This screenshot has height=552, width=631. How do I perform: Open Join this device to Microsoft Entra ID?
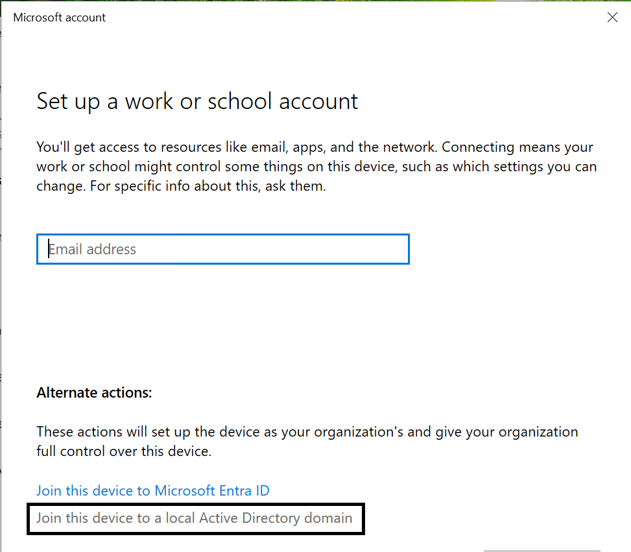pos(153,491)
